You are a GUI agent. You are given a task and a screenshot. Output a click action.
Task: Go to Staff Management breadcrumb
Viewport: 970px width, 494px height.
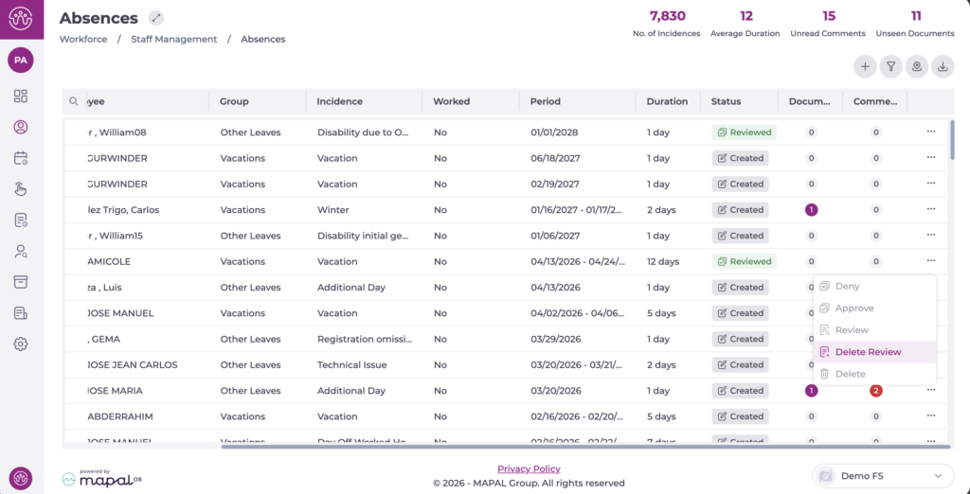pos(174,39)
